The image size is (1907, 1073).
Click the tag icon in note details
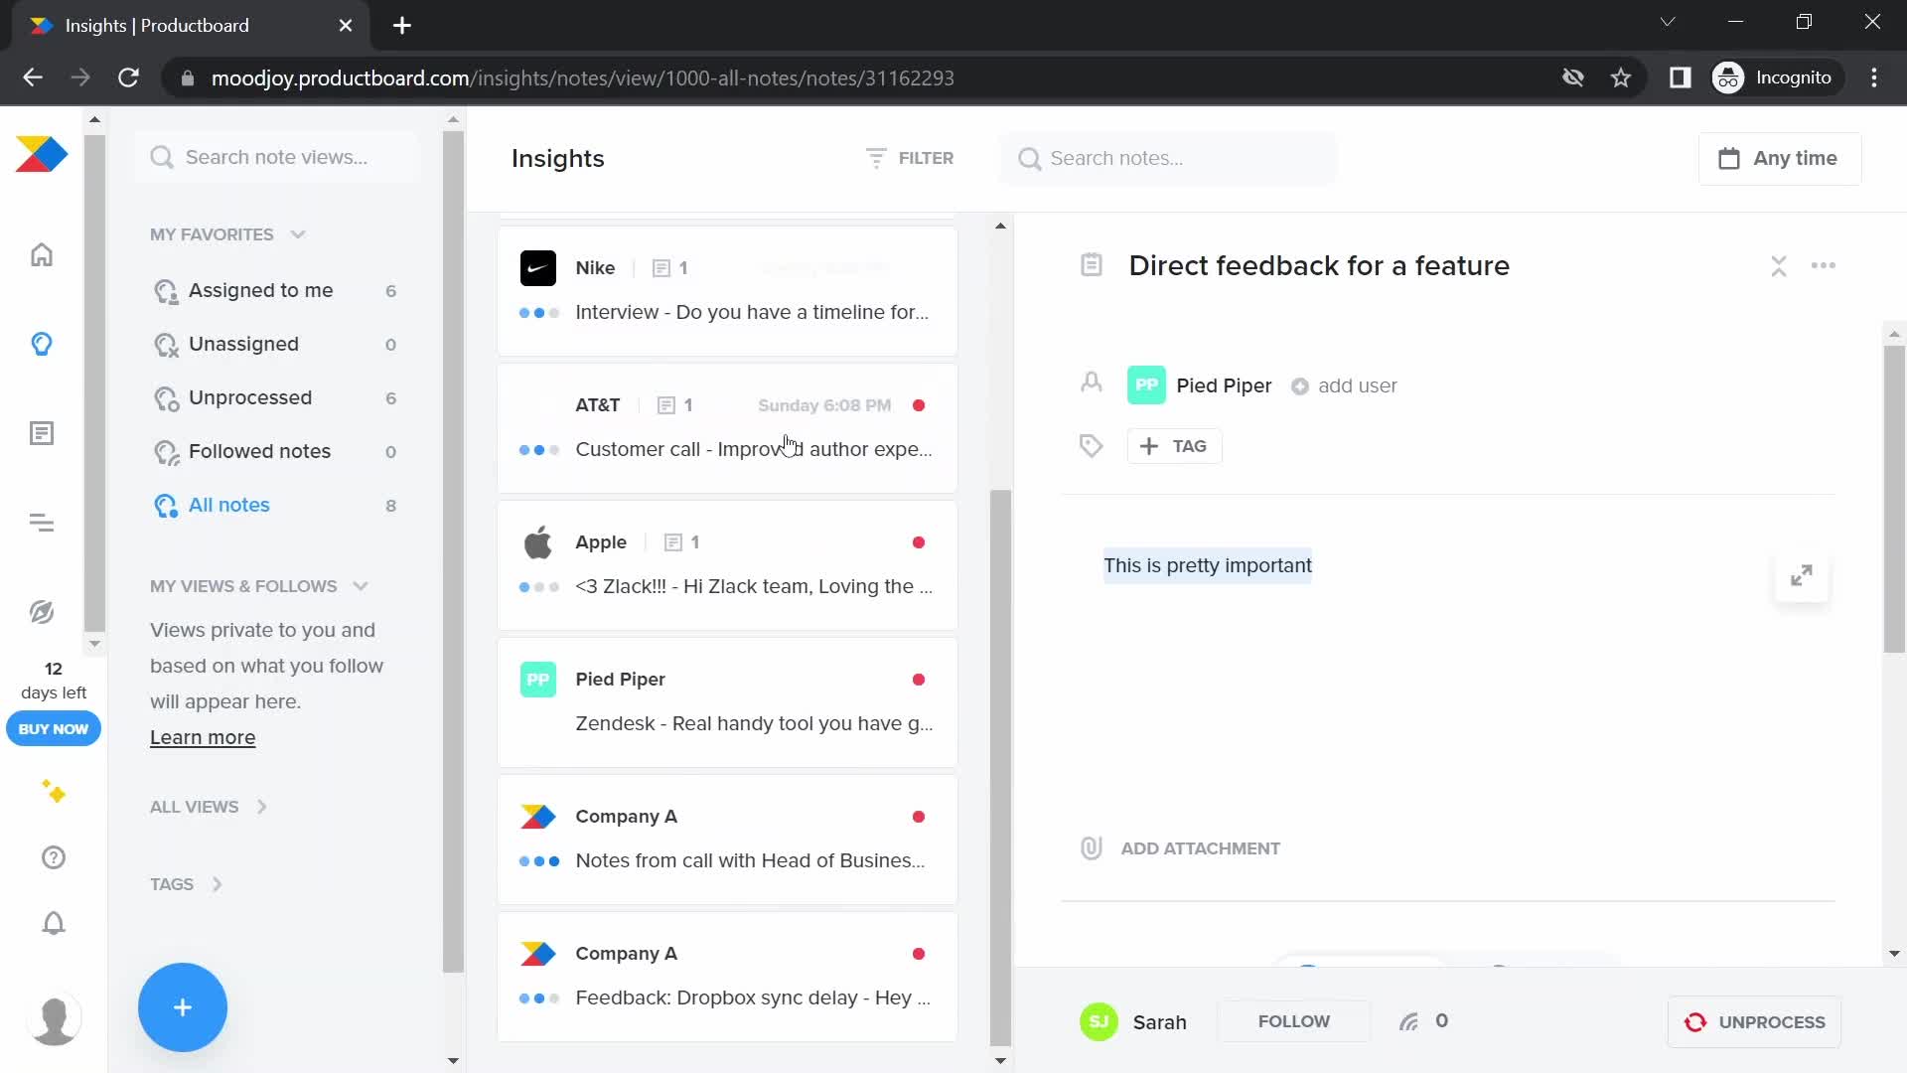pyautogui.click(x=1092, y=446)
